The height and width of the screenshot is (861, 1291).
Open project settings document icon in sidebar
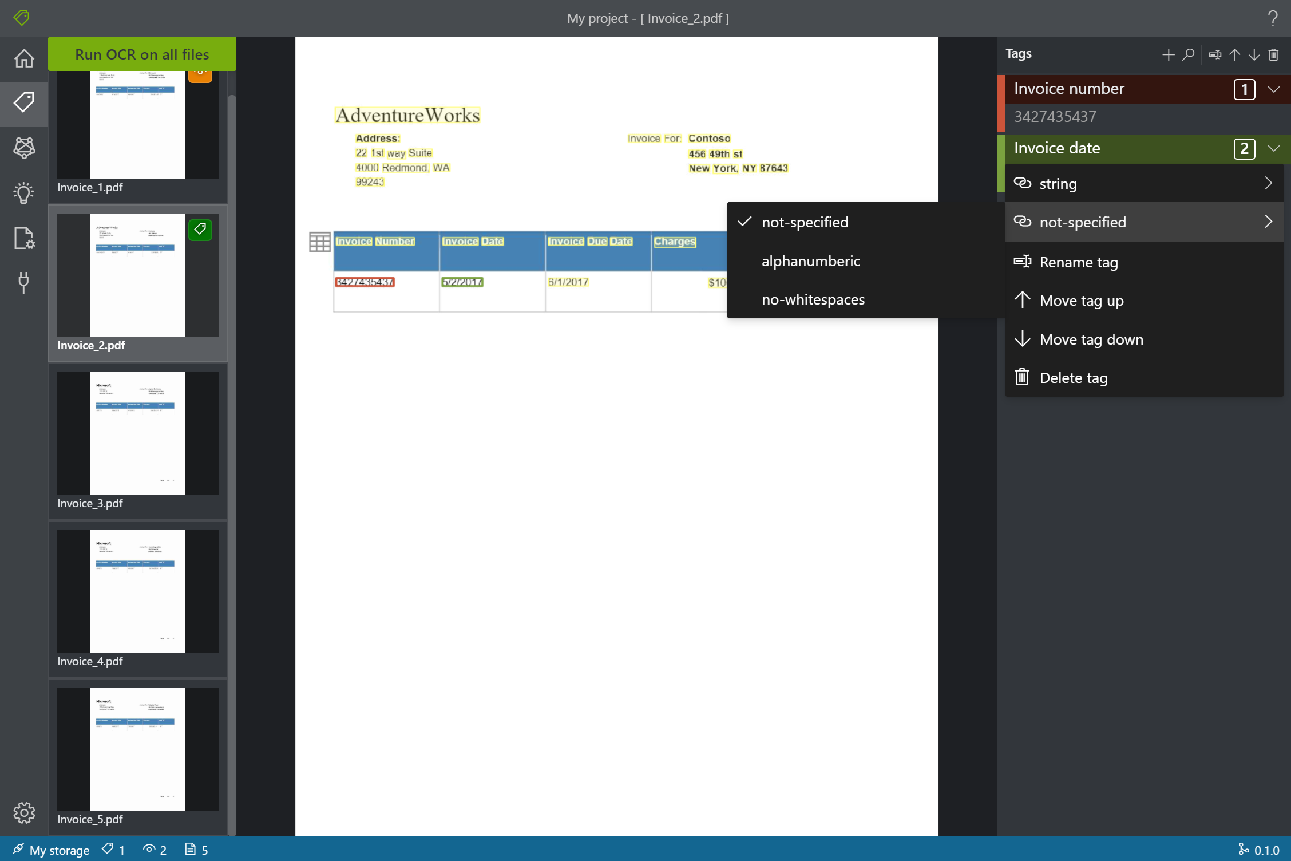24,238
